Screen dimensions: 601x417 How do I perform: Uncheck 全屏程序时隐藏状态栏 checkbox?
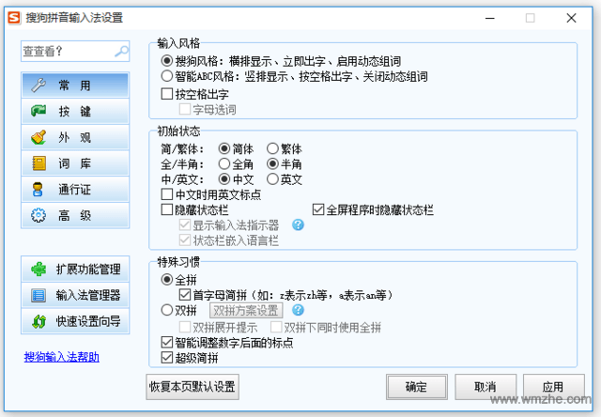[318, 209]
